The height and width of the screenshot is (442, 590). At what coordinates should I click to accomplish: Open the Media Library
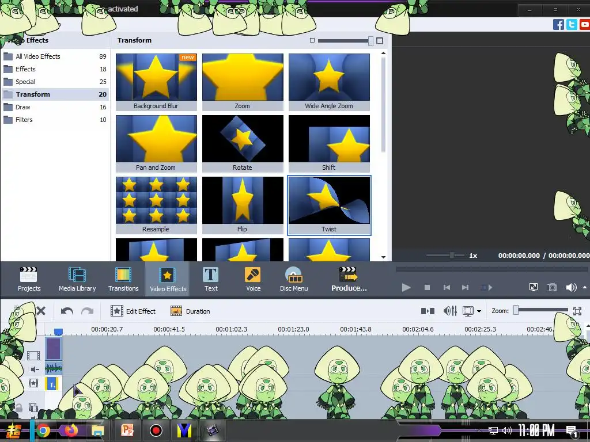tap(77, 279)
